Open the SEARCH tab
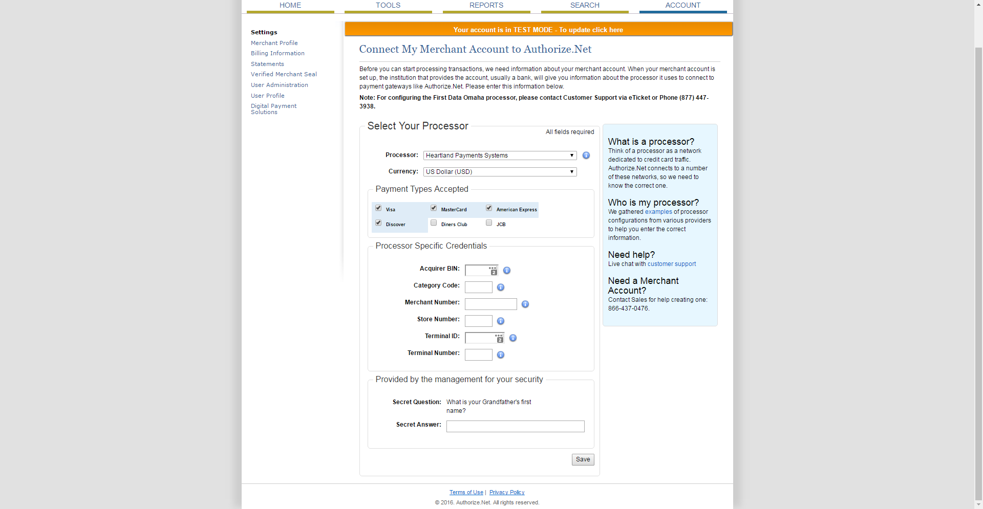983x509 pixels. tap(585, 6)
